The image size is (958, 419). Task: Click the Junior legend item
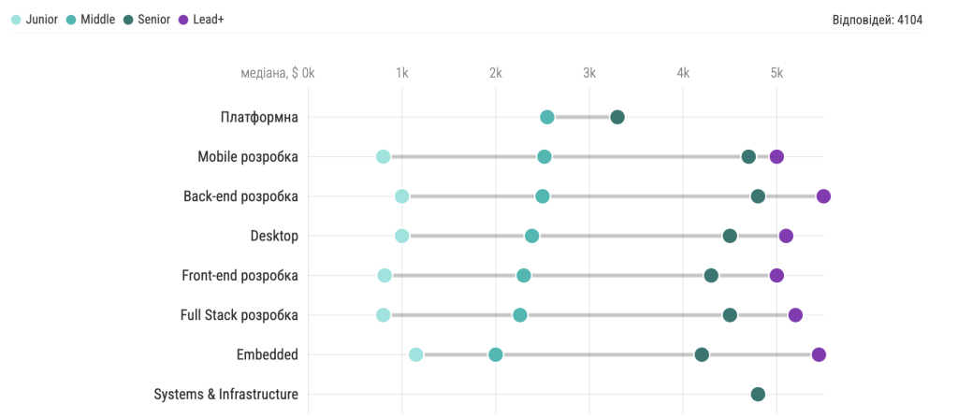coord(35,19)
